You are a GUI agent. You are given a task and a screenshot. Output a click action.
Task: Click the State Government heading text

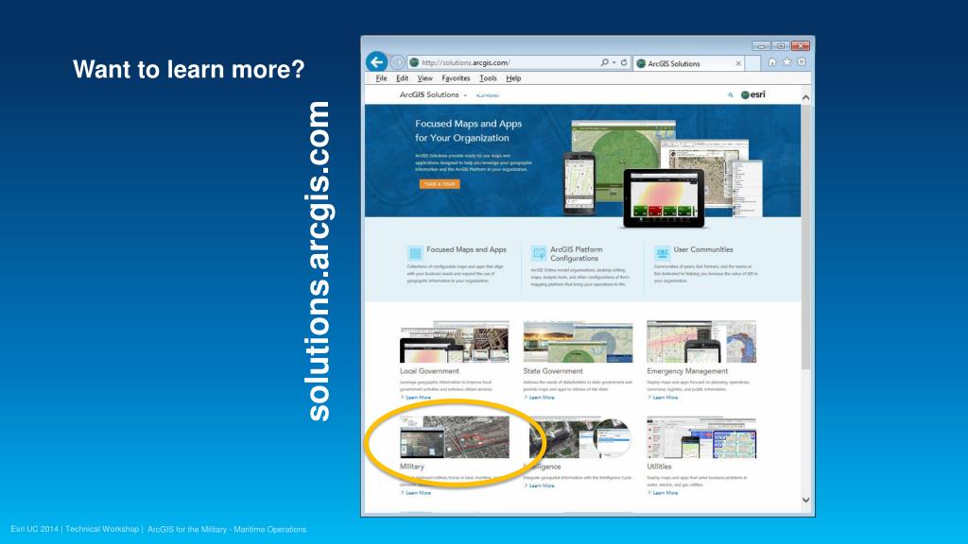(552, 370)
